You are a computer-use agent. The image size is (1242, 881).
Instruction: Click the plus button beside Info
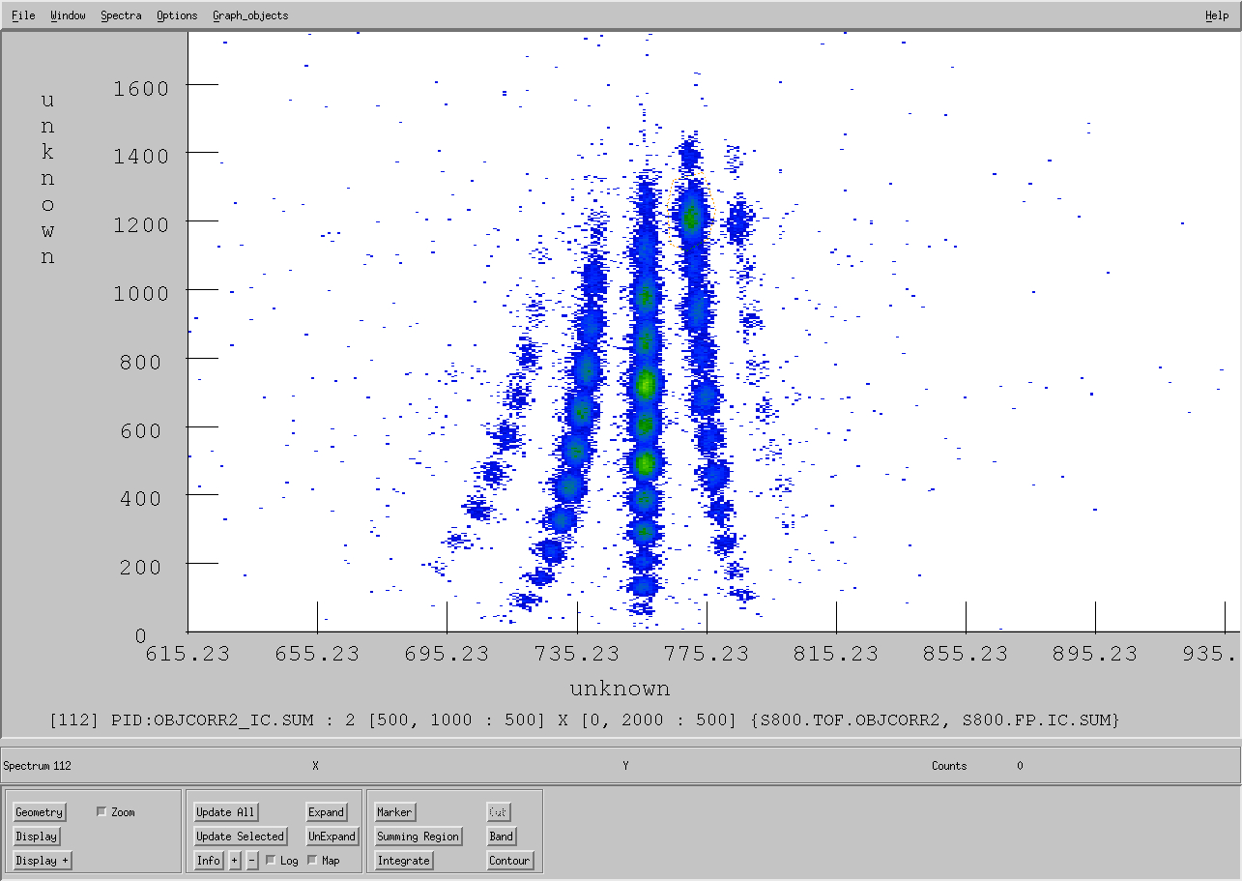tap(235, 861)
